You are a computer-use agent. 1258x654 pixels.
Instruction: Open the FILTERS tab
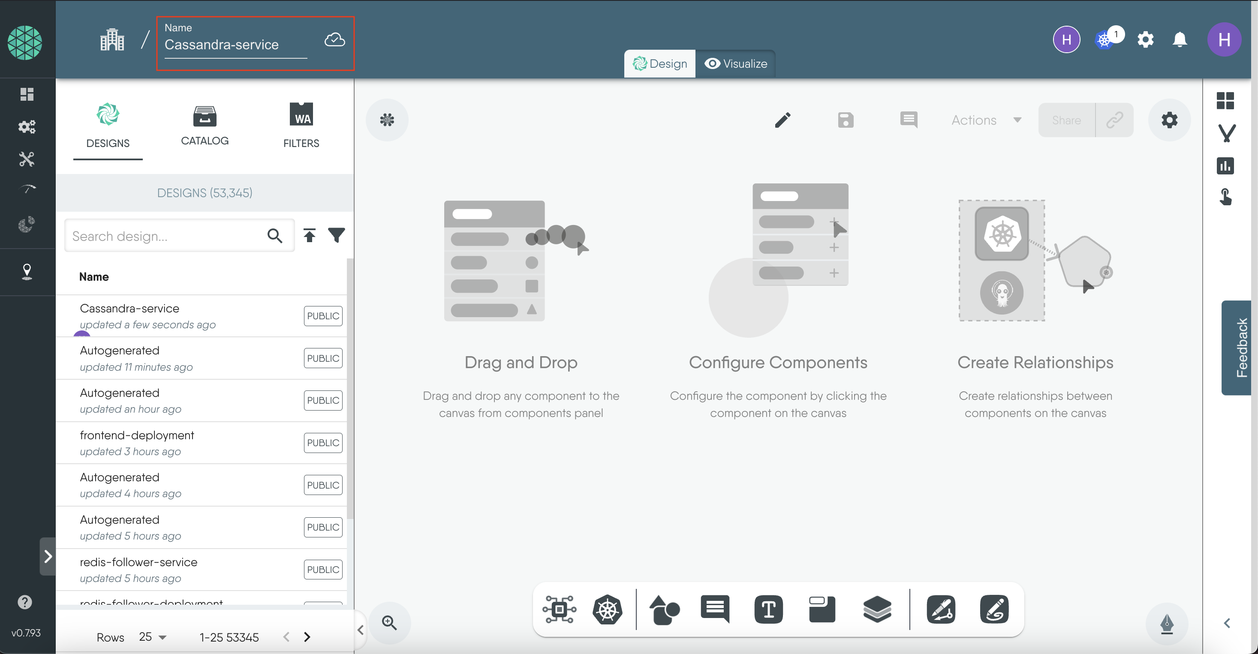(301, 125)
